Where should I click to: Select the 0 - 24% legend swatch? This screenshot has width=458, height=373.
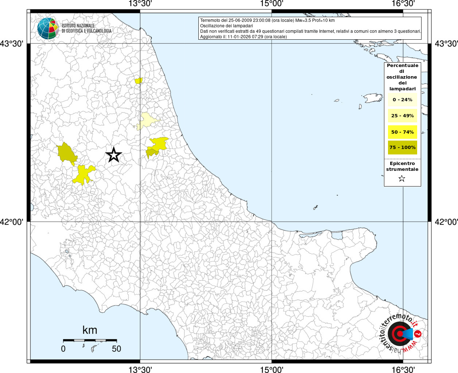[x=403, y=99]
